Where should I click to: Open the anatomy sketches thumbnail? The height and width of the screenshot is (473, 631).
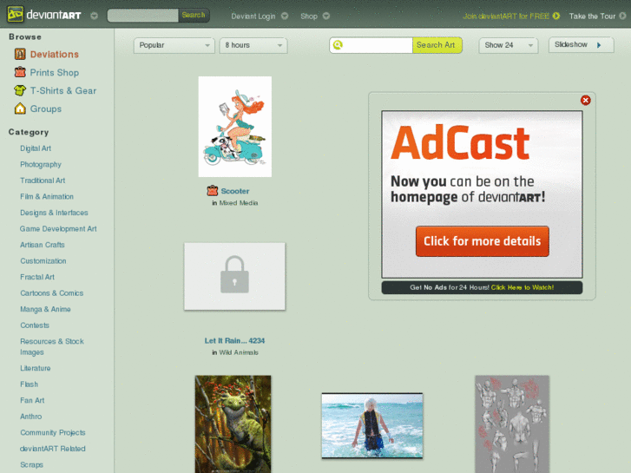(512, 424)
